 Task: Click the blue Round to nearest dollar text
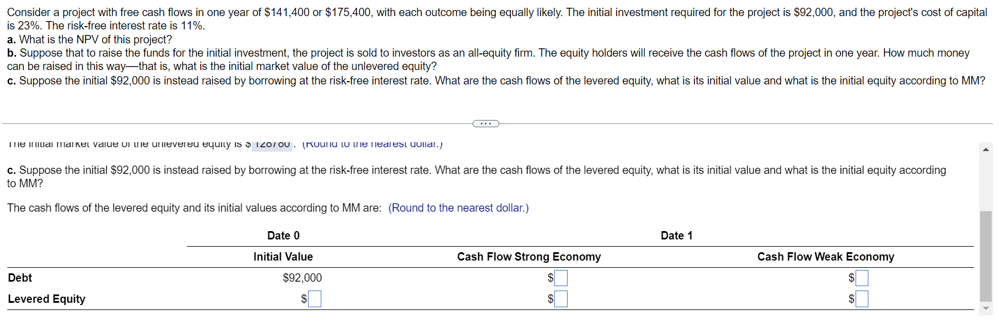[x=459, y=207]
